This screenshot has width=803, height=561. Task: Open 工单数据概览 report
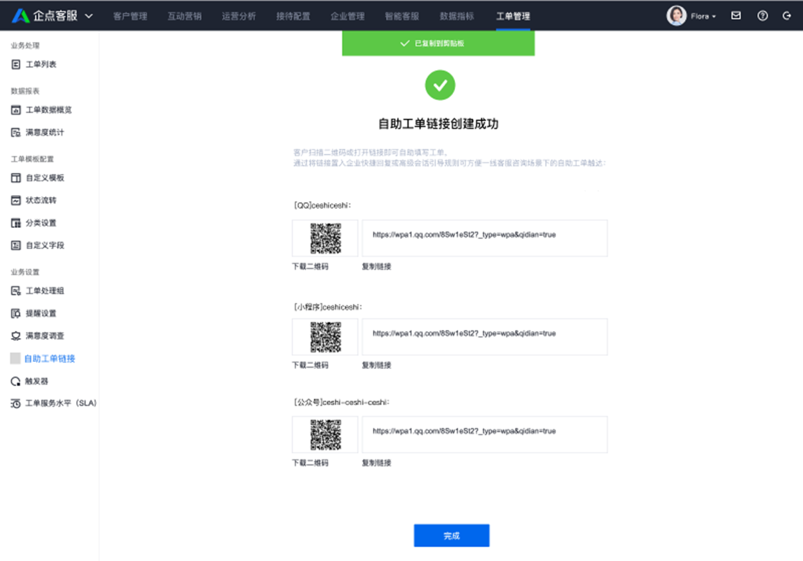pyautogui.click(x=49, y=110)
